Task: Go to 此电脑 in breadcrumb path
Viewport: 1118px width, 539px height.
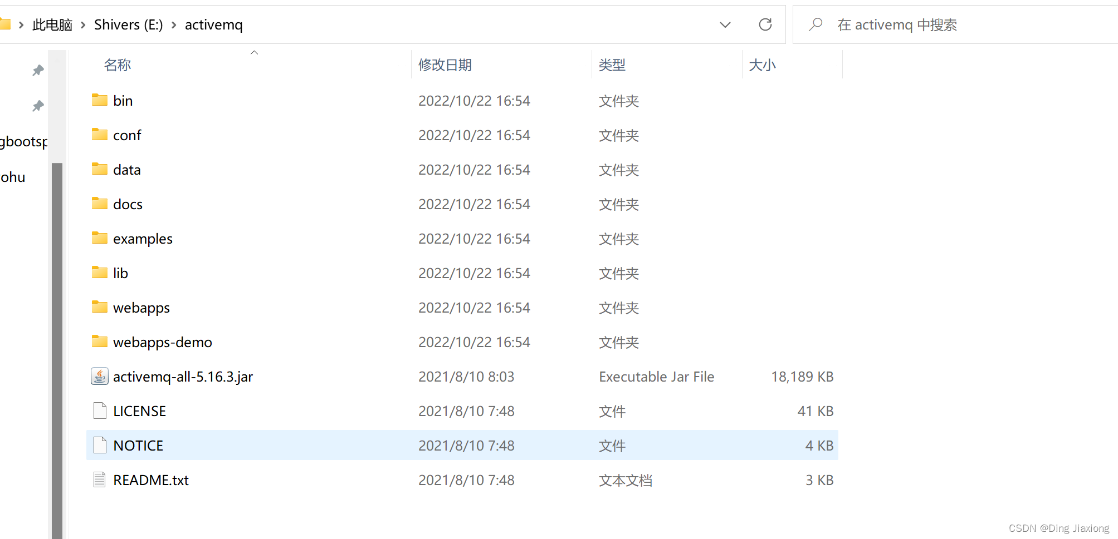Action: (x=52, y=25)
